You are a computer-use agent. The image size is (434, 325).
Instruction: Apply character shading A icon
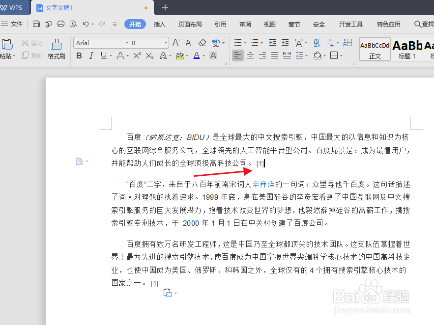point(213,56)
